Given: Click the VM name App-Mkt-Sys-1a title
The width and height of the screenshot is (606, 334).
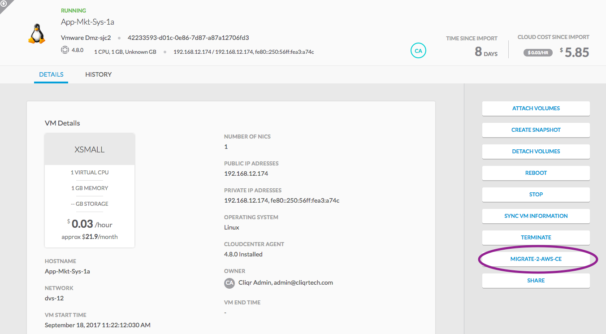Looking at the screenshot, I should pos(87,22).
